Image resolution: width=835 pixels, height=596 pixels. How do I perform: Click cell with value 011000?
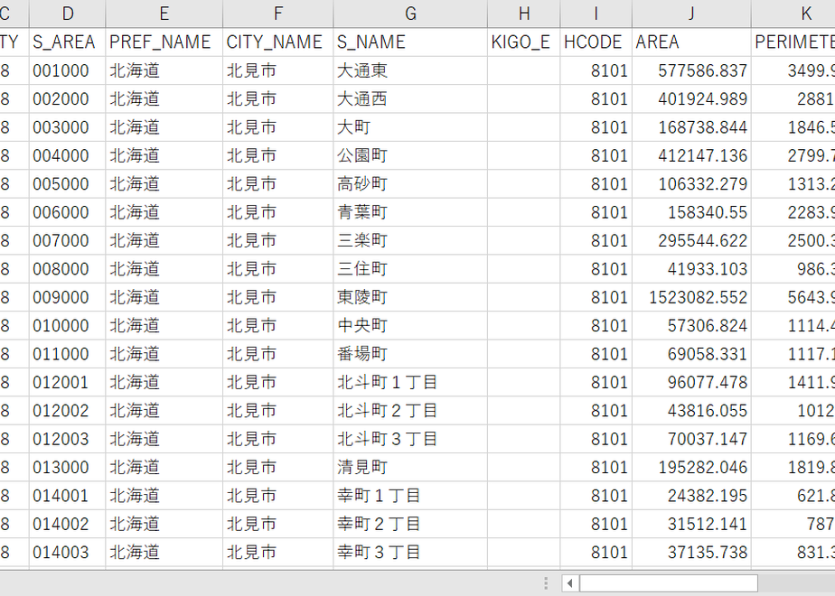(68, 354)
